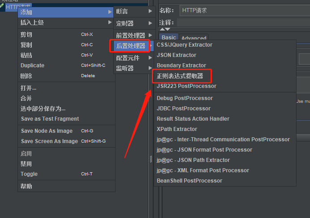The width and height of the screenshot is (310, 218).
Task: Click the arrow beside 添加
Action: tap(110, 12)
